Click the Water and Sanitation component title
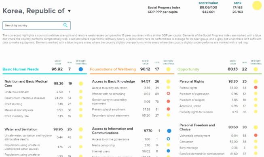 tap(21, 129)
